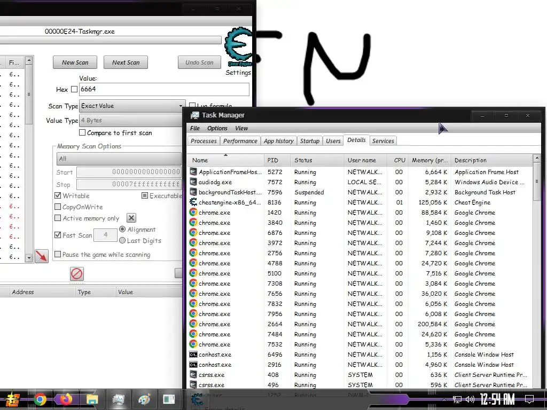
Task: Open the Scan Type Exact Value dropdown
Action: (131, 106)
